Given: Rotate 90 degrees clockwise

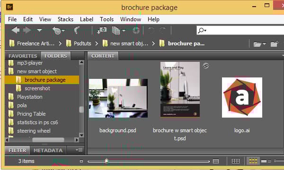Looking at the screenshot, I should 163,30.
